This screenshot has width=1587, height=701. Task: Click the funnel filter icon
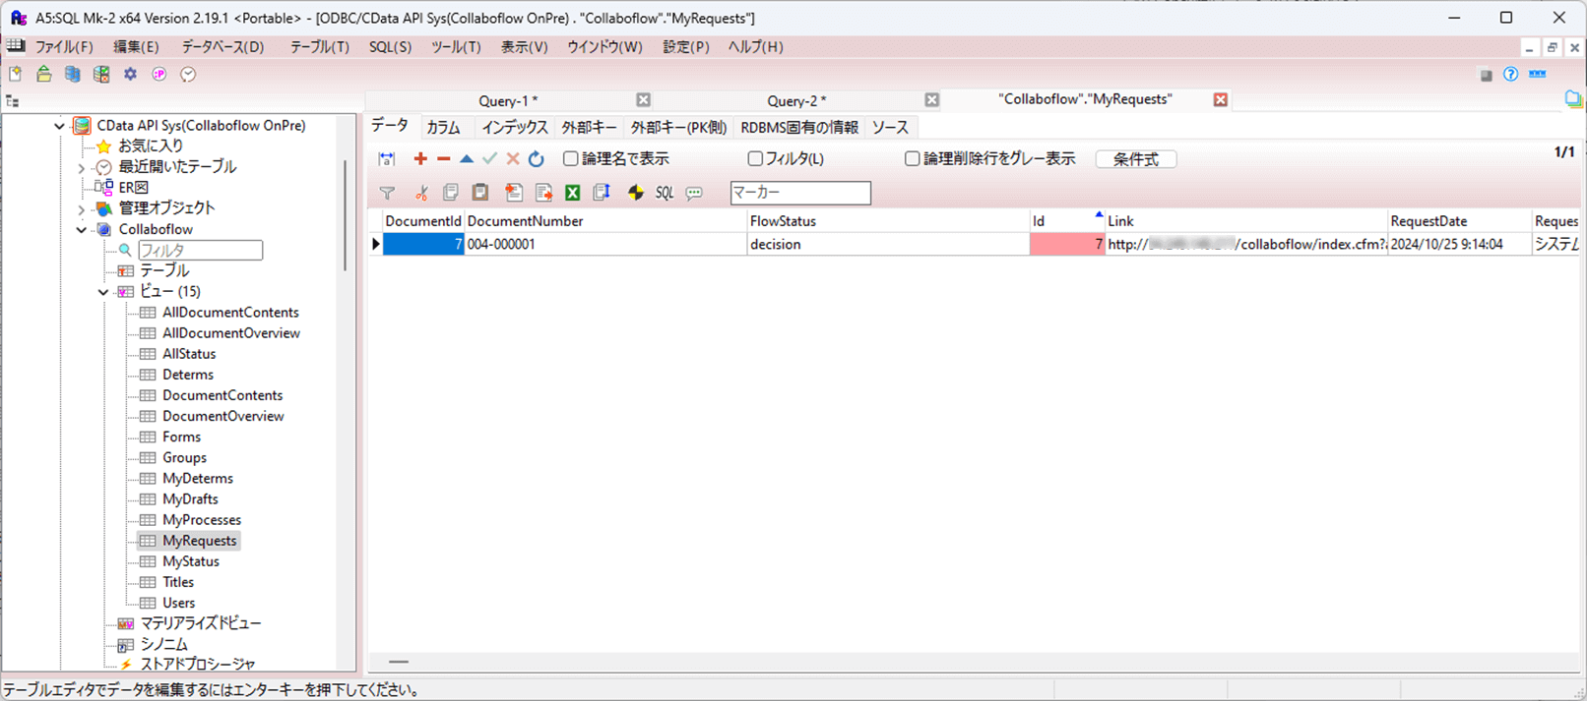387,193
